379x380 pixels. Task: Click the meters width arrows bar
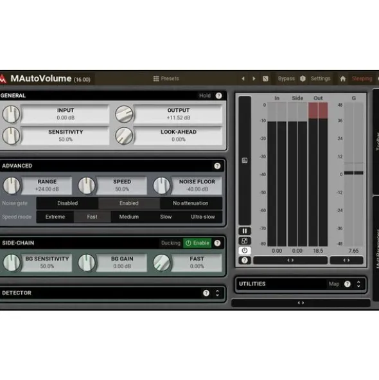pos(290,260)
